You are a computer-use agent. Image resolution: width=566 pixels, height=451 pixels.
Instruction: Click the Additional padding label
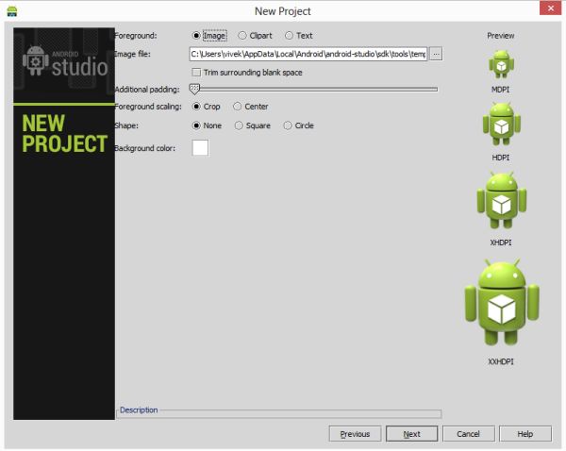(x=147, y=90)
